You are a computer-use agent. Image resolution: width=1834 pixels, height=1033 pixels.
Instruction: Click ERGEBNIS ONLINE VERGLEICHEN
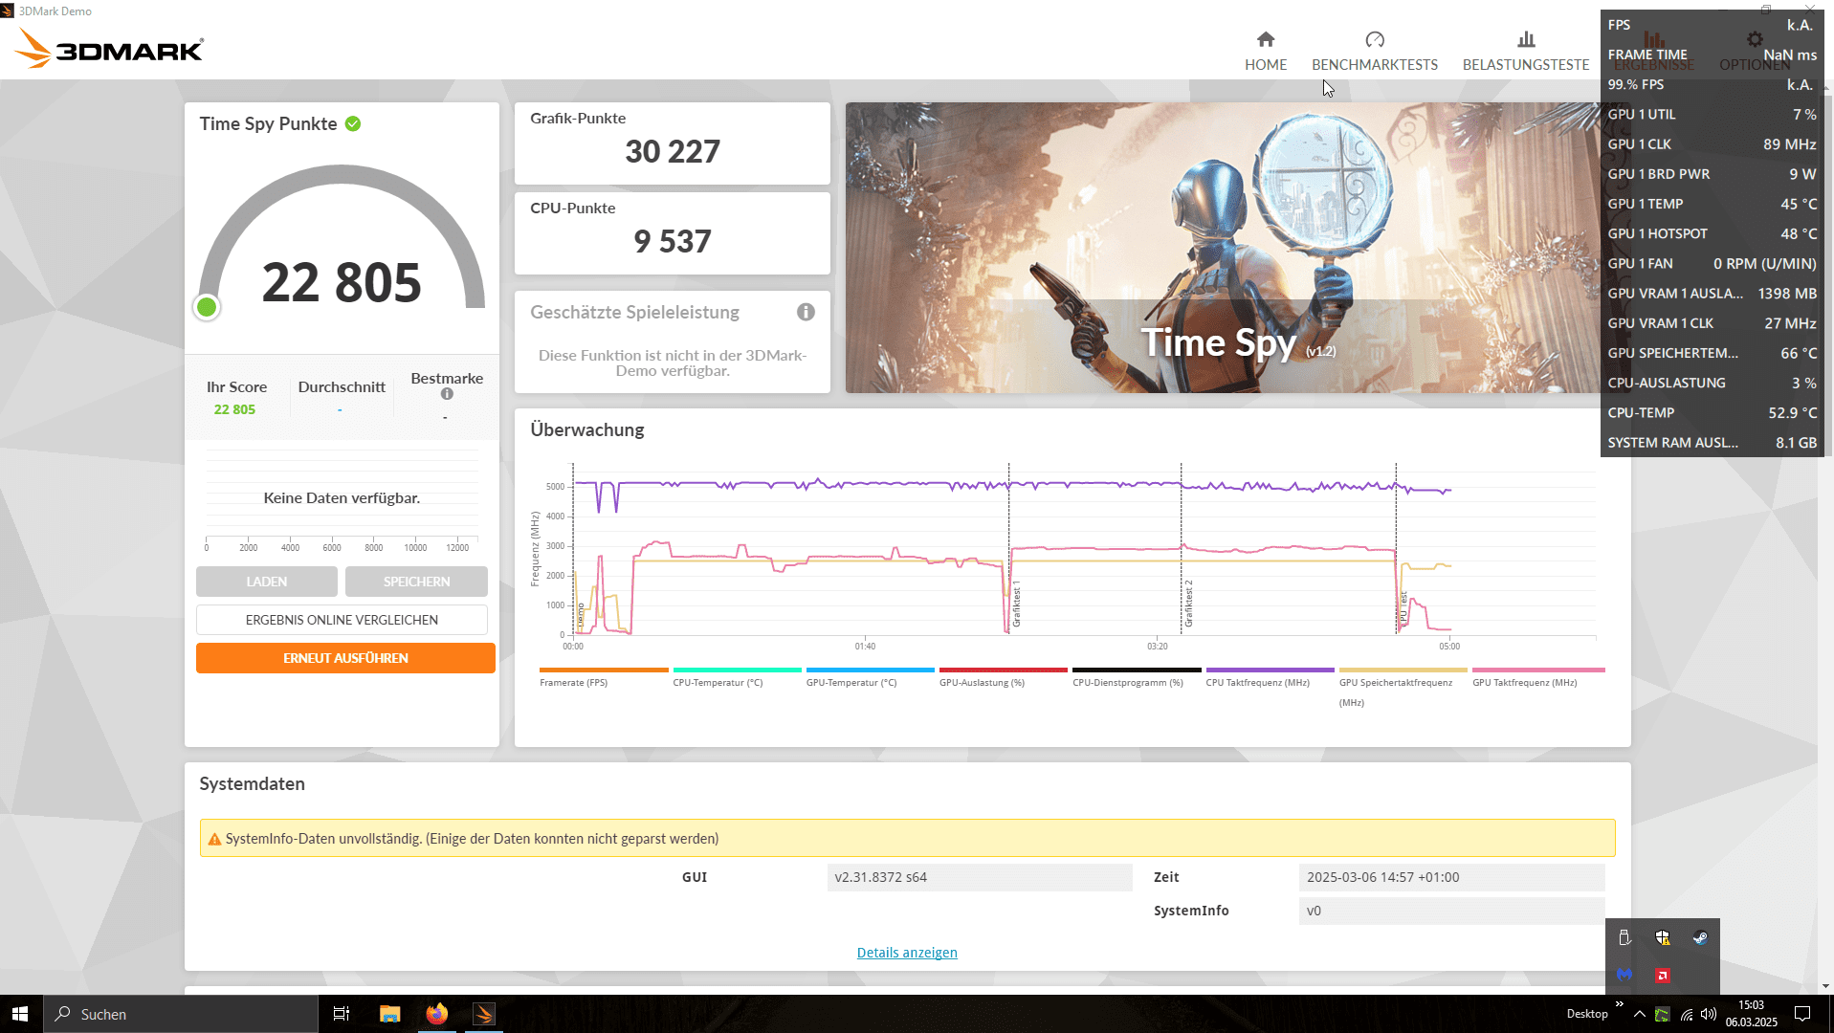click(x=342, y=620)
